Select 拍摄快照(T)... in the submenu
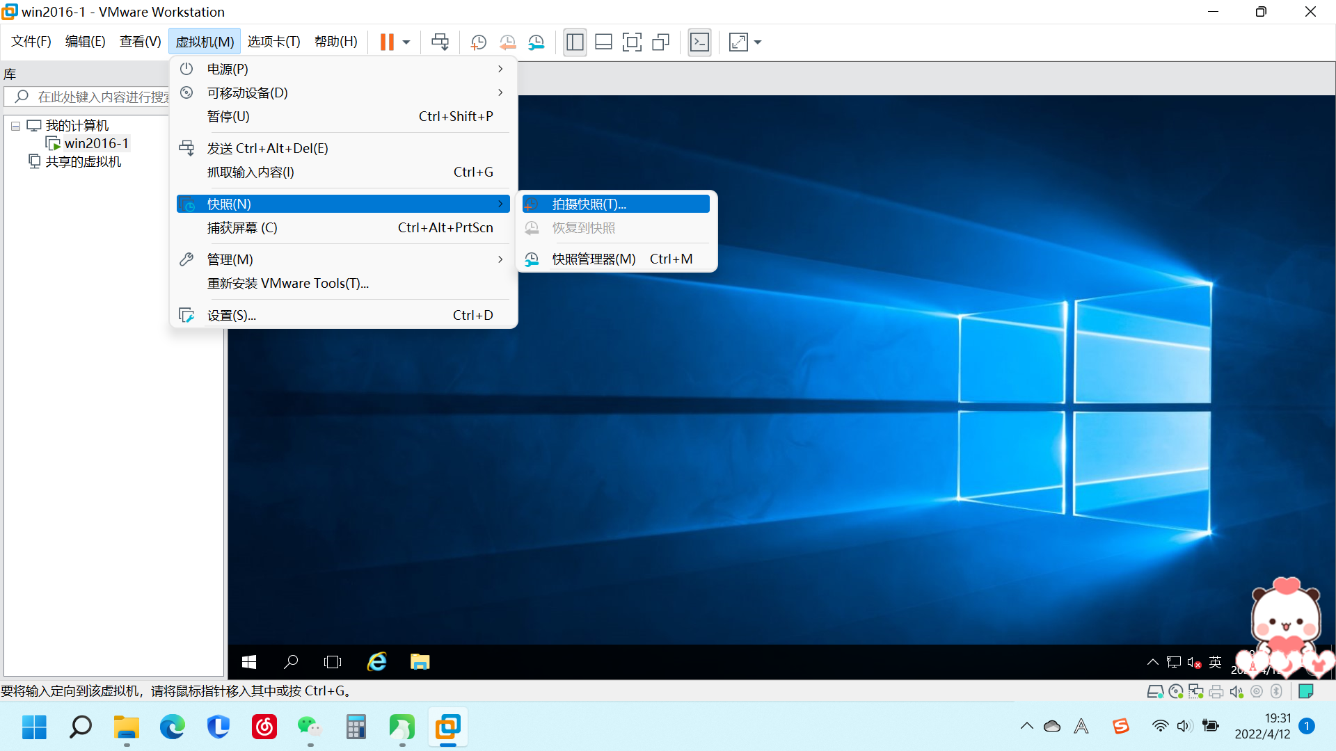The width and height of the screenshot is (1336, 751). 589,204
